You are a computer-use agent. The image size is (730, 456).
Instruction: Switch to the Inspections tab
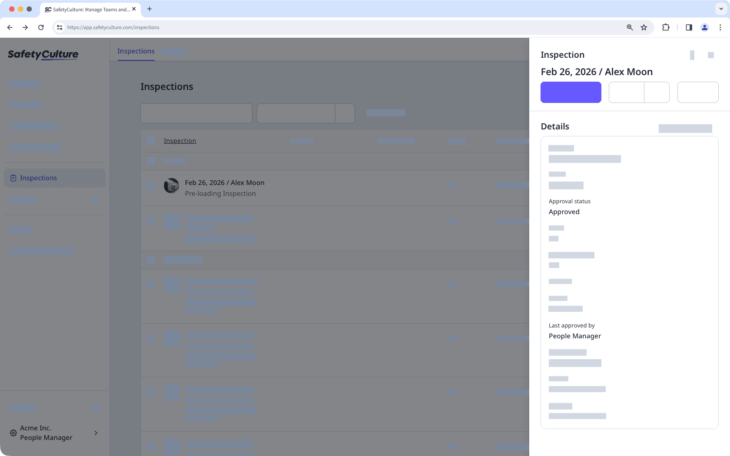click(x=136, y=51)
